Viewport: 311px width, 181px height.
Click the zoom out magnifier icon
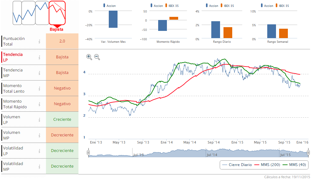click(x=97, y=57)
